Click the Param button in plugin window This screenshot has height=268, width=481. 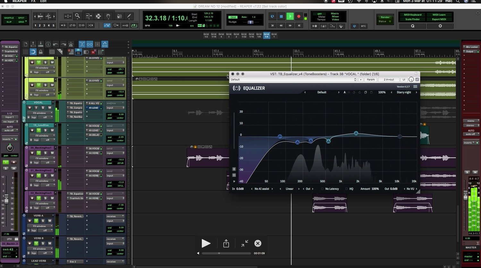pos(371,80)
